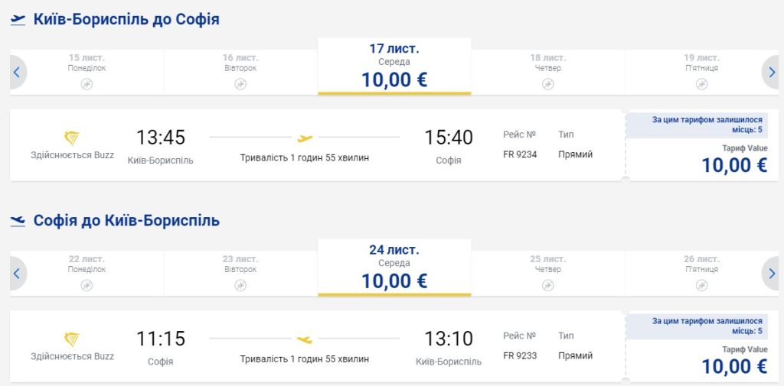Viewport: 784px width, 386px height.
Task: Show later outbound dates with the right arrow
Action: [x=770, y=73]
